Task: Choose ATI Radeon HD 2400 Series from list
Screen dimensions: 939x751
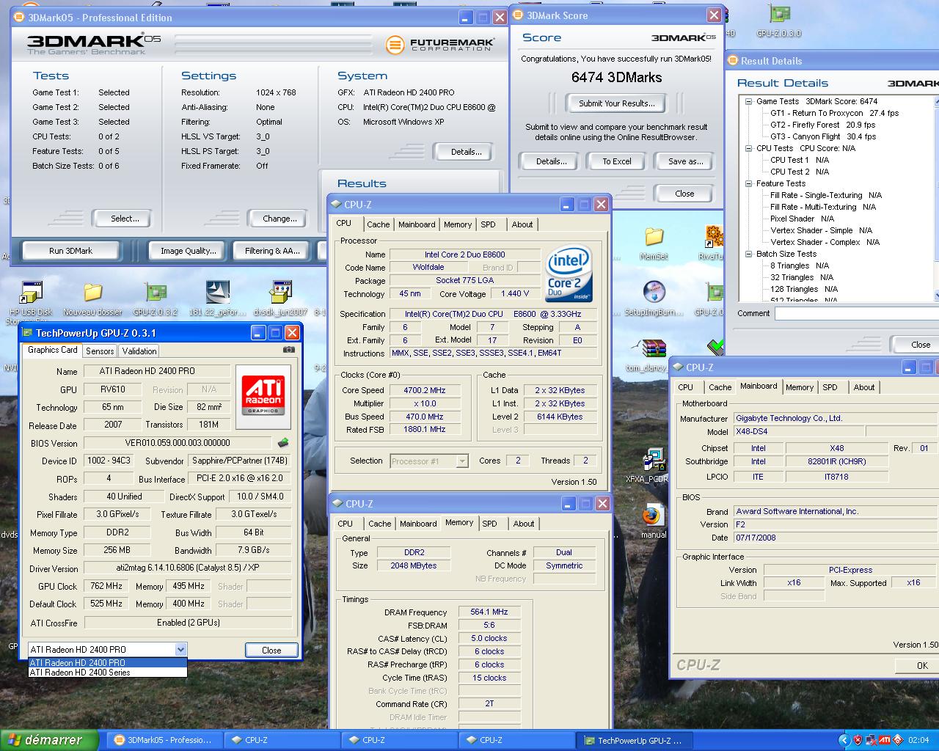Action: (108, 672)
